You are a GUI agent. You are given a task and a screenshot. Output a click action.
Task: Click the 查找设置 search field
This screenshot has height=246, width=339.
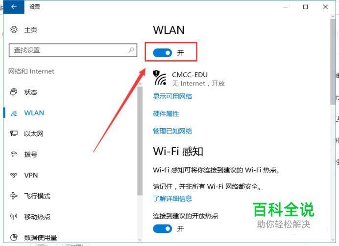(73, 50)
